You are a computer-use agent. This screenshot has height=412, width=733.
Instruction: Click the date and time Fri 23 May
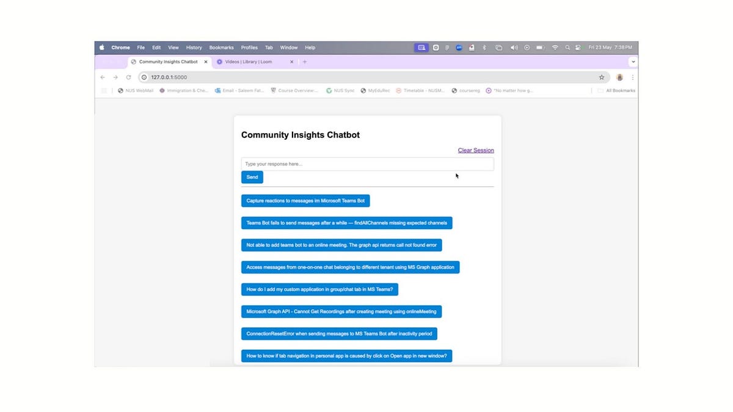611,48
